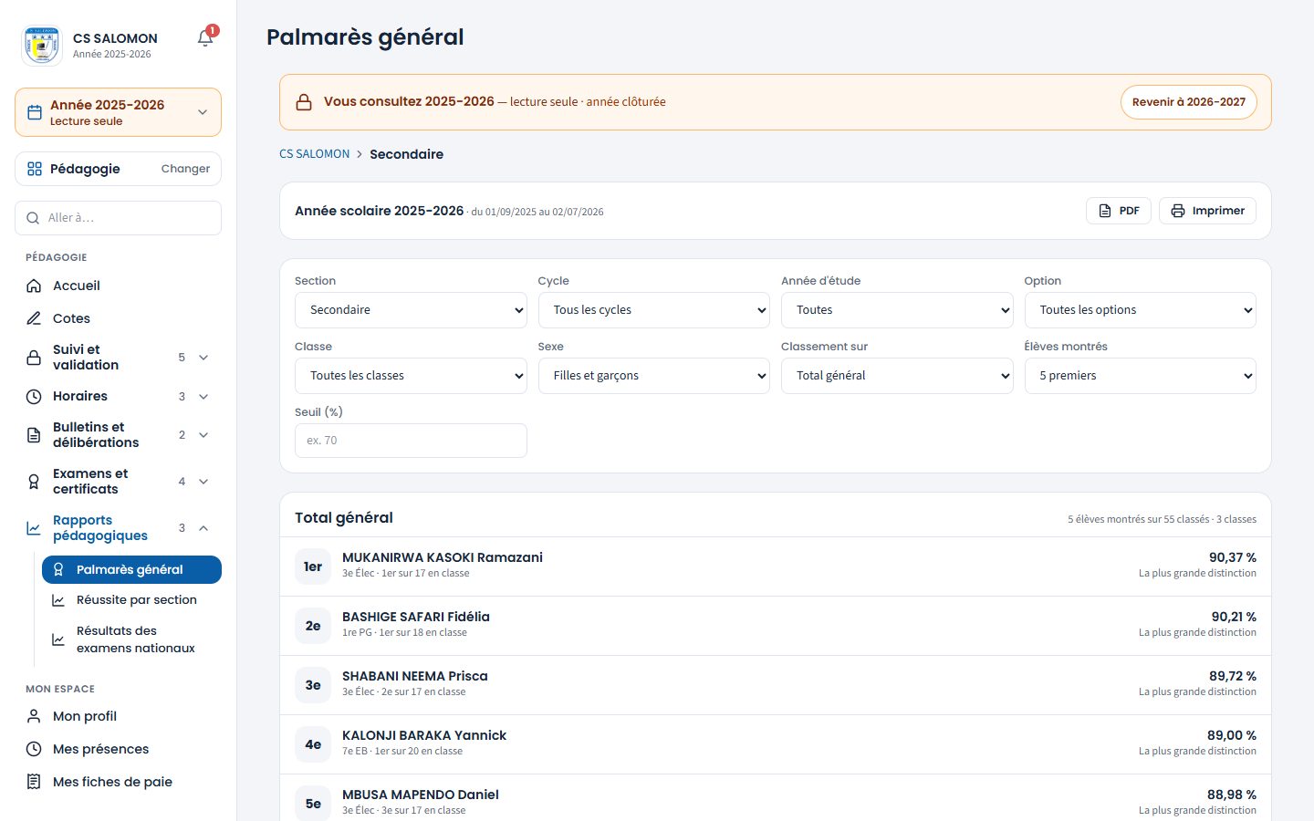
Task: Click the CS SALOMON school logo
Action: 41,45
